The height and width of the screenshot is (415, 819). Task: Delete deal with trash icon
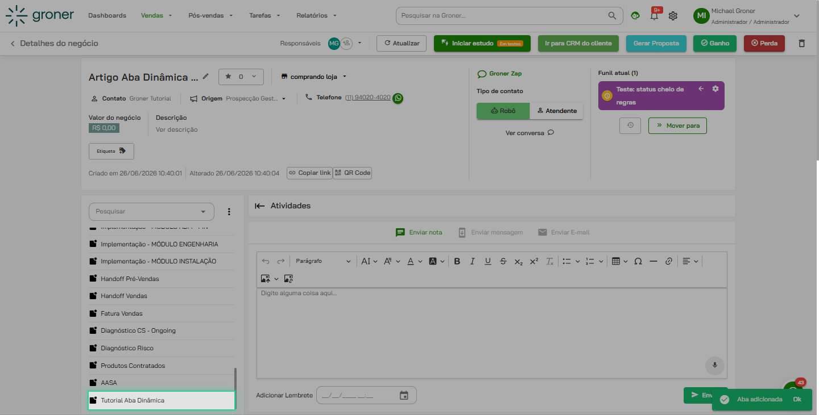[802, 43]
